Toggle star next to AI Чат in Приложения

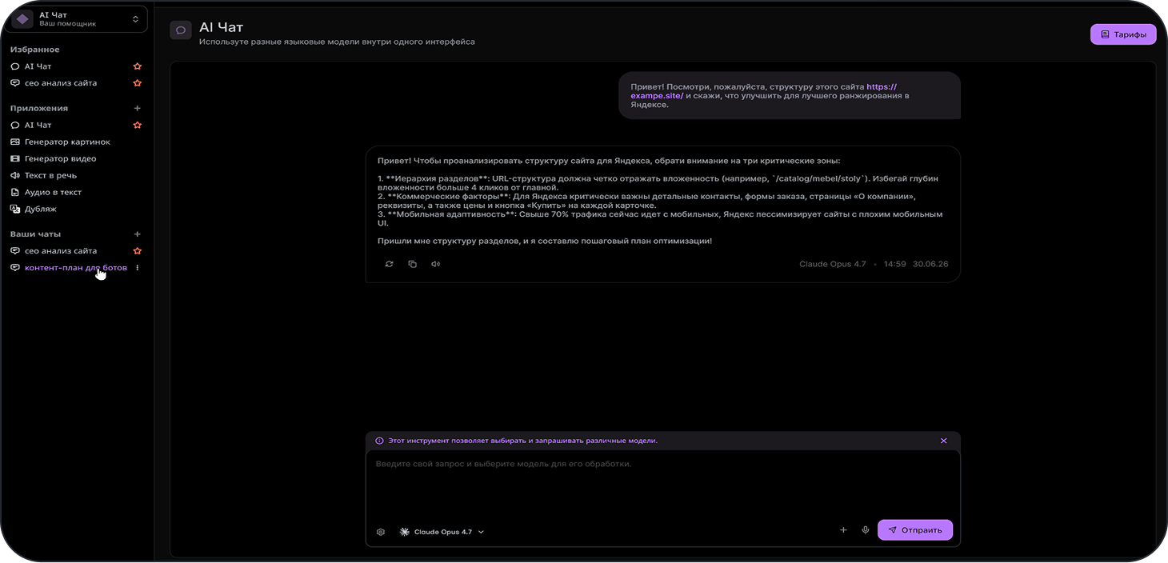138,125
